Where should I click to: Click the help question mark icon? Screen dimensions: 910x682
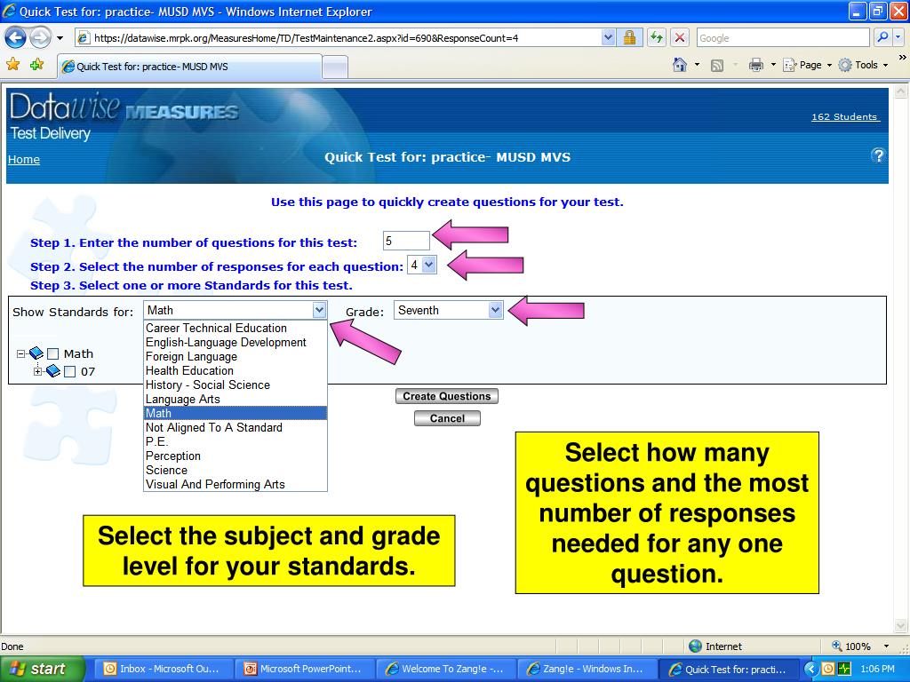point(878,155)
